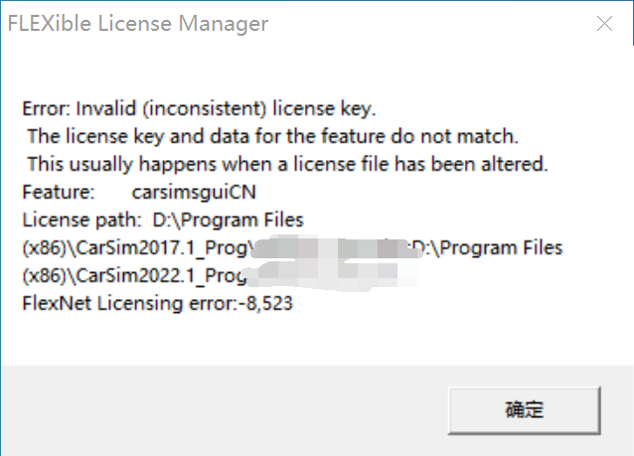
Task: Select the carsimsguiCN feature name
Action: [186, 192]
